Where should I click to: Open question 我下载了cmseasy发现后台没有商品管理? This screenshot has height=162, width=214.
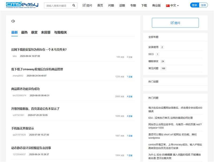[x=37, y=69]
